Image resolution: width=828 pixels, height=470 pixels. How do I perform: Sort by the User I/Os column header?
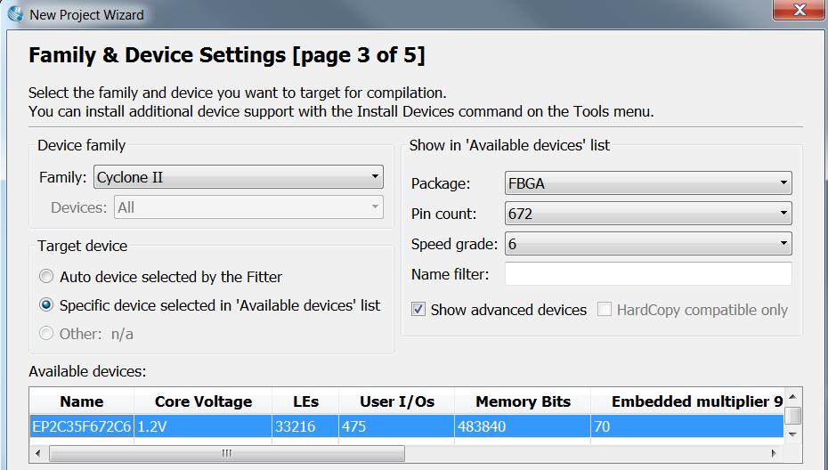click(396, 401)
